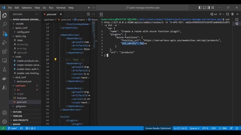Image resolution: width=241 pixels, height=135 pixels.
Task: Expand the .vscode folder
Action: tap(25, 24)
